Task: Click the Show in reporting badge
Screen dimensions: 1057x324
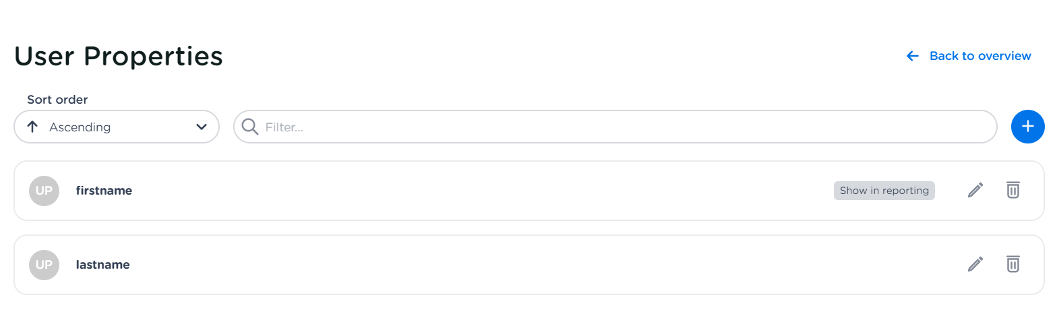Action: click(x=884, y=191)
